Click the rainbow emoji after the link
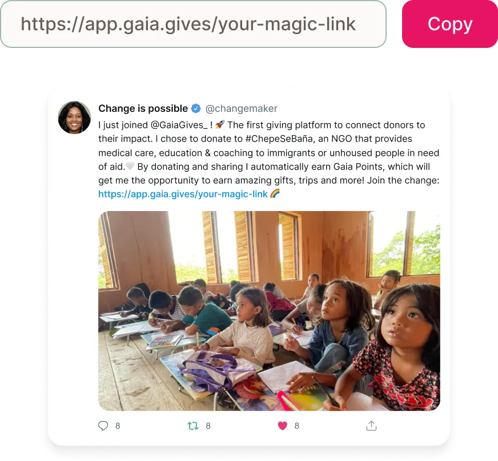Viewport: 498px width, 461px height. pyautogui.click(x=275, y=193)
